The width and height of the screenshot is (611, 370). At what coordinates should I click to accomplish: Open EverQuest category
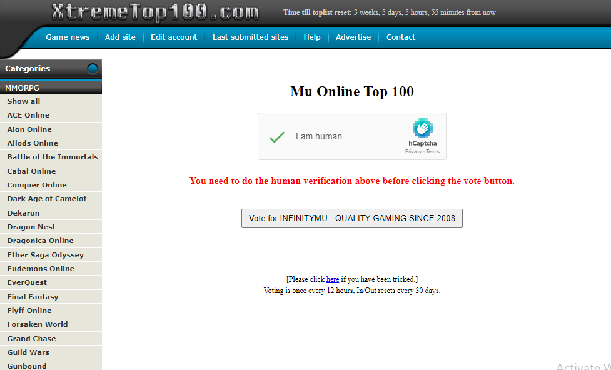(x=51, y=282)
